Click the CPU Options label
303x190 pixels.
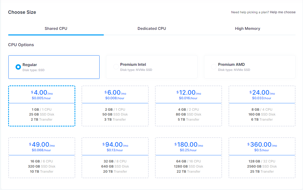pyautogui.click(x=21, y=45)
